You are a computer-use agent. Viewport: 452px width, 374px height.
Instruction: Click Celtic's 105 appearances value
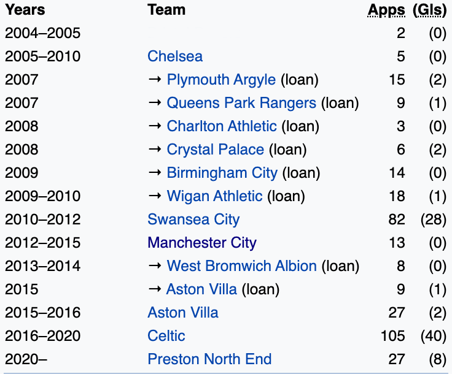click(392, 336)
